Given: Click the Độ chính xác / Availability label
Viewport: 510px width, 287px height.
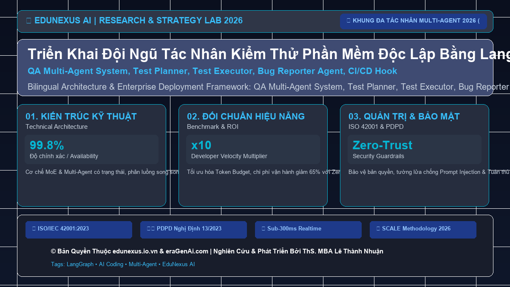Looking at the screenshot, I should coord(64,156).
